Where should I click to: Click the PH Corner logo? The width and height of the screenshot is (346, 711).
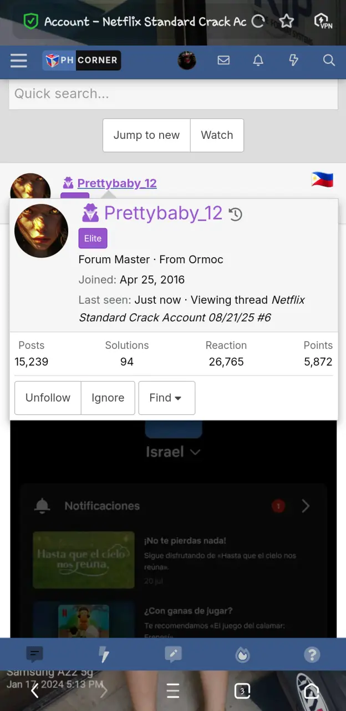click(82, 61)
